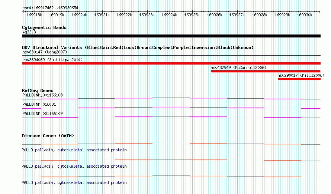Click the right arrowhead of the coordinate ruler
Screen dimensions: 331x194
click(x=319, y=11)
